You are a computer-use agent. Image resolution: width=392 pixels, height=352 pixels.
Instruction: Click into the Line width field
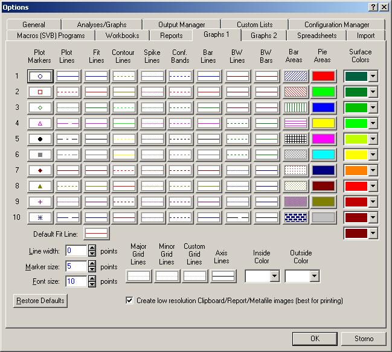click(76, 251)
